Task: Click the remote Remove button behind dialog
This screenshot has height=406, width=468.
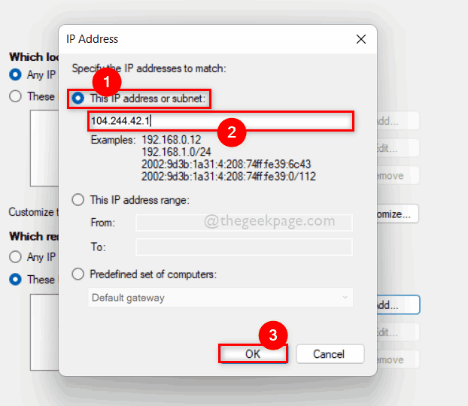Action: 398,359
